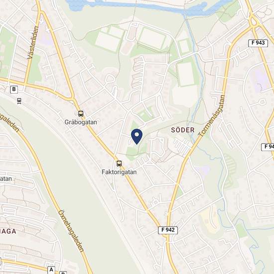Image resolution: width=274 pixels, height=274 pixels.
Task: Click the F 942 road shield
Action: coord(168,230)
